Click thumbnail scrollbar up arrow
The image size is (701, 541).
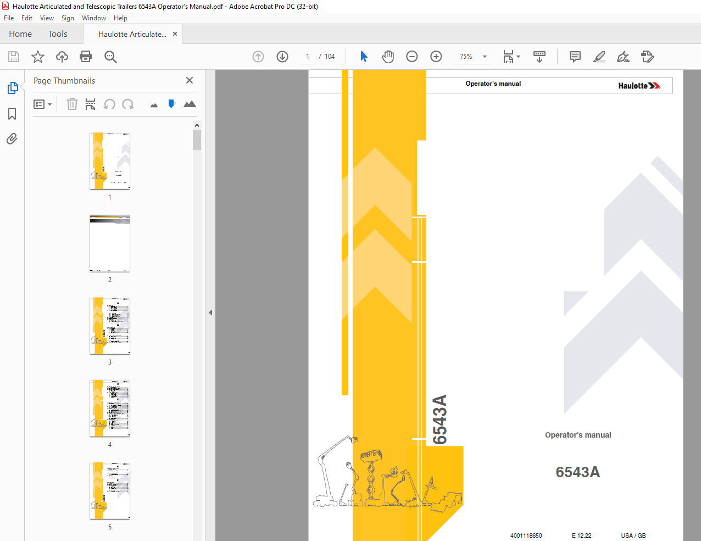click(x=197, y=125)
